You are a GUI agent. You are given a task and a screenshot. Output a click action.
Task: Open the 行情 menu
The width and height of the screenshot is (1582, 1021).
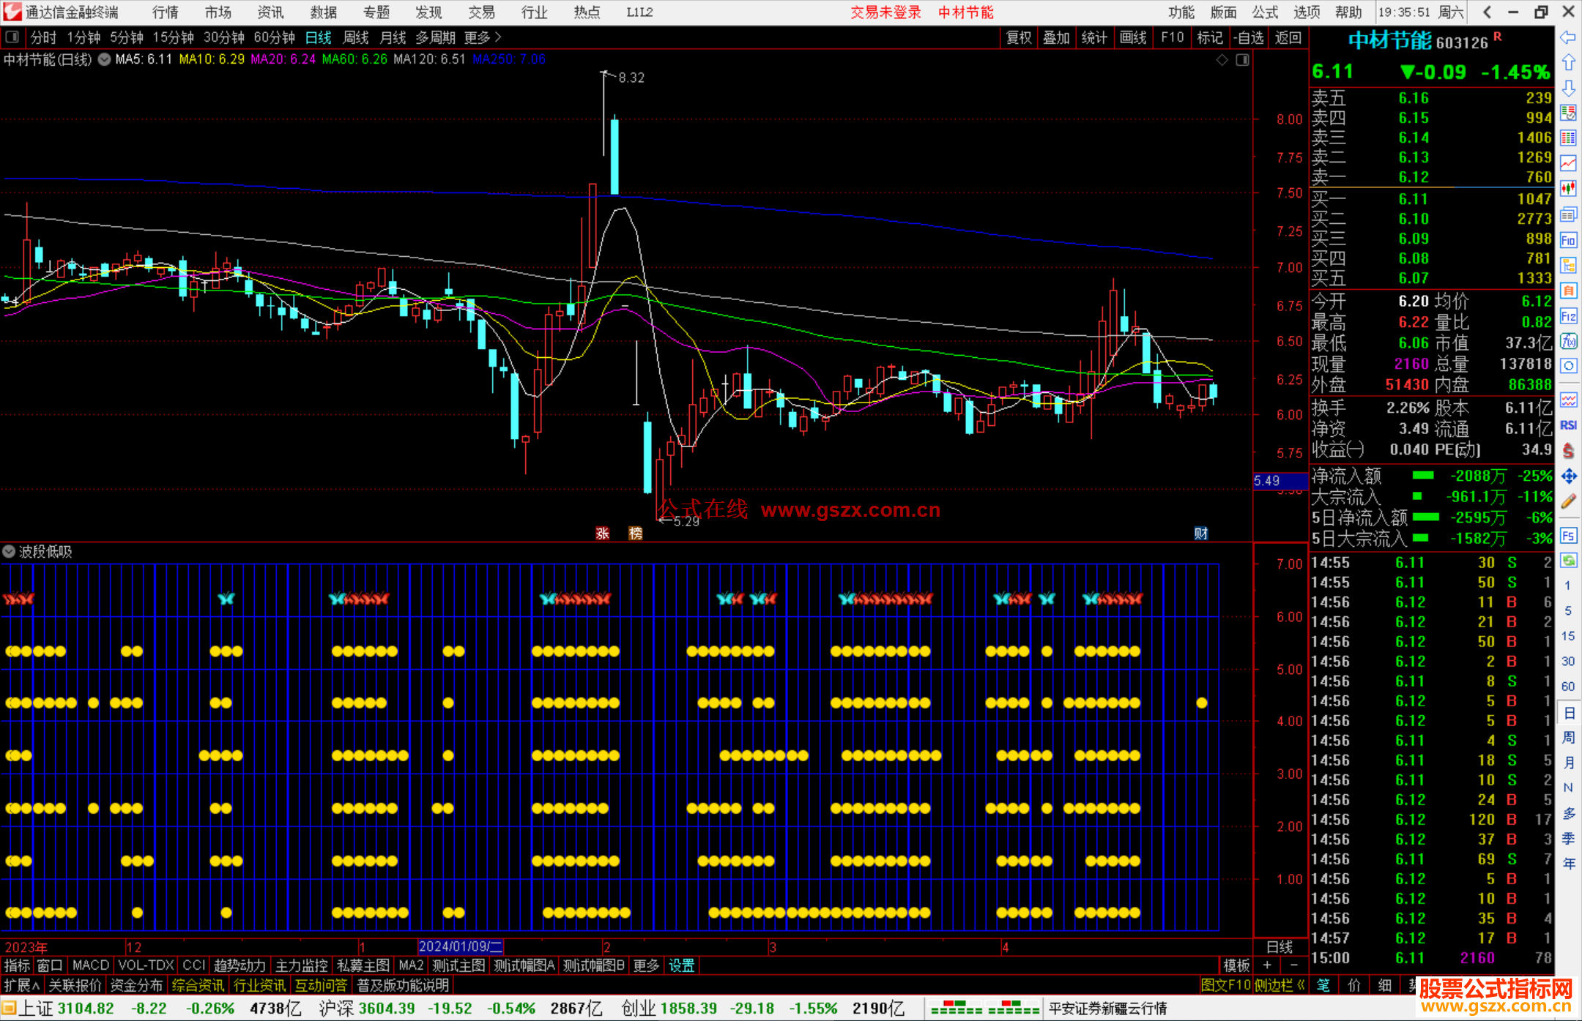(166, 12)
